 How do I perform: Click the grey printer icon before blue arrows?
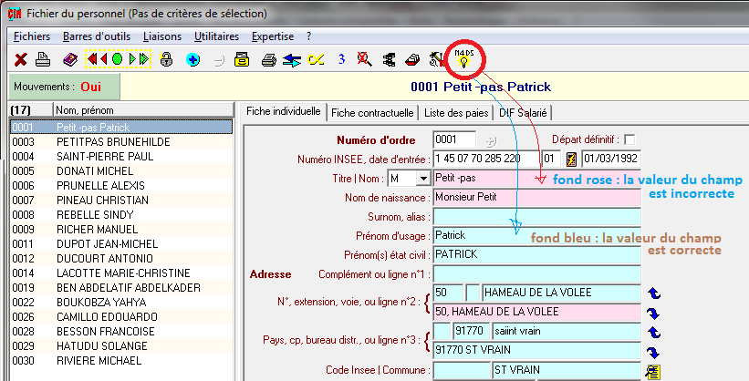tap(269, 60)
